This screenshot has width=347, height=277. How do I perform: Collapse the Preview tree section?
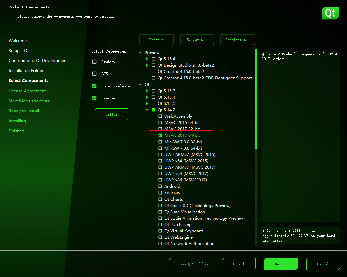click(x=140, y=52)
